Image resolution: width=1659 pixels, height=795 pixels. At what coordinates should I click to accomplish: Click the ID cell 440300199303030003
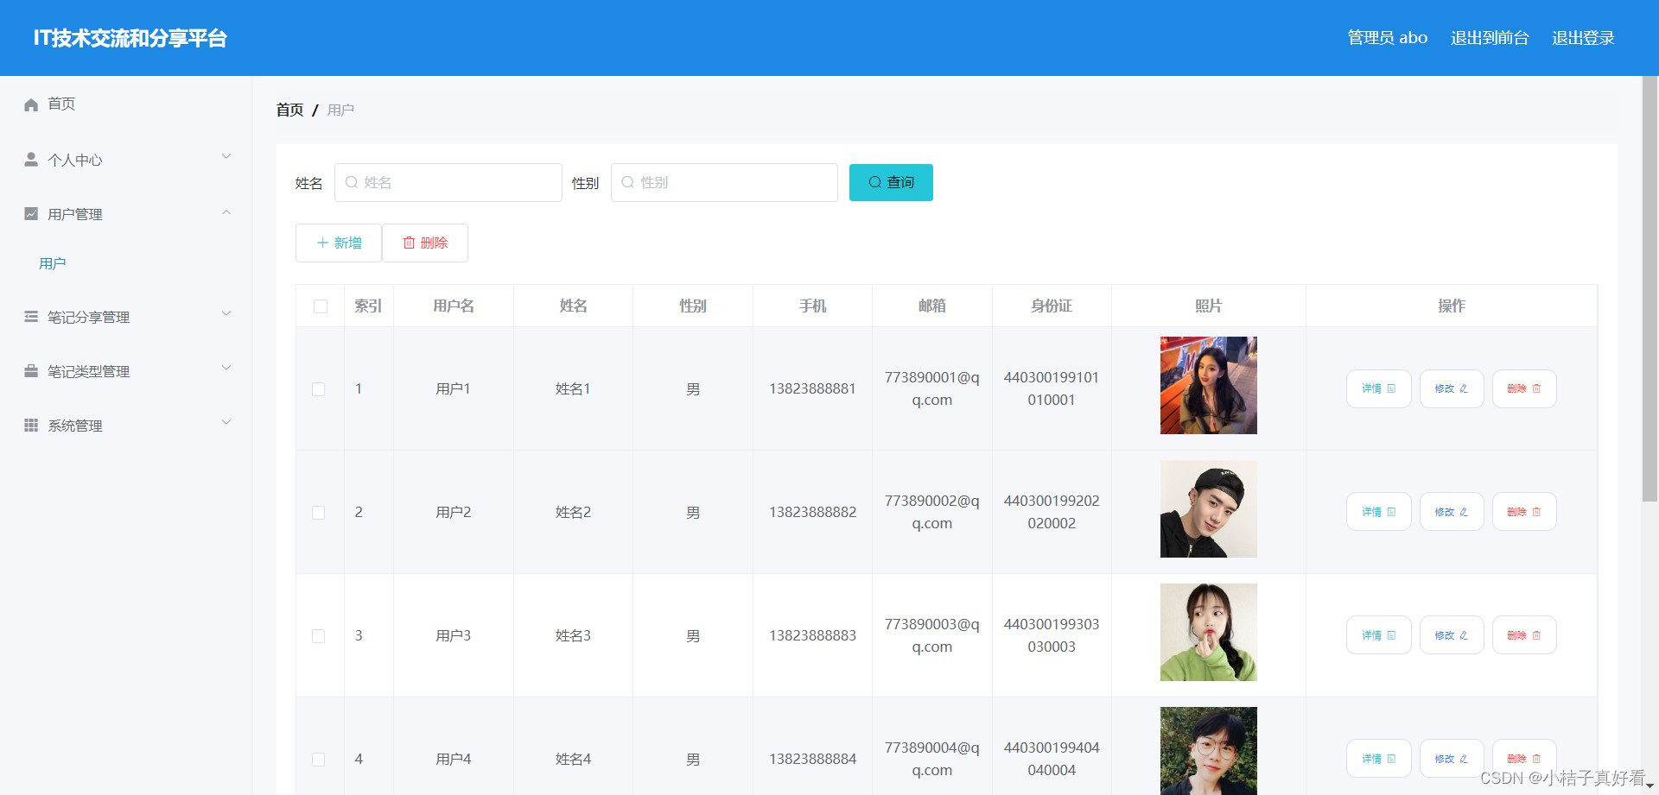coord(1052,635)
